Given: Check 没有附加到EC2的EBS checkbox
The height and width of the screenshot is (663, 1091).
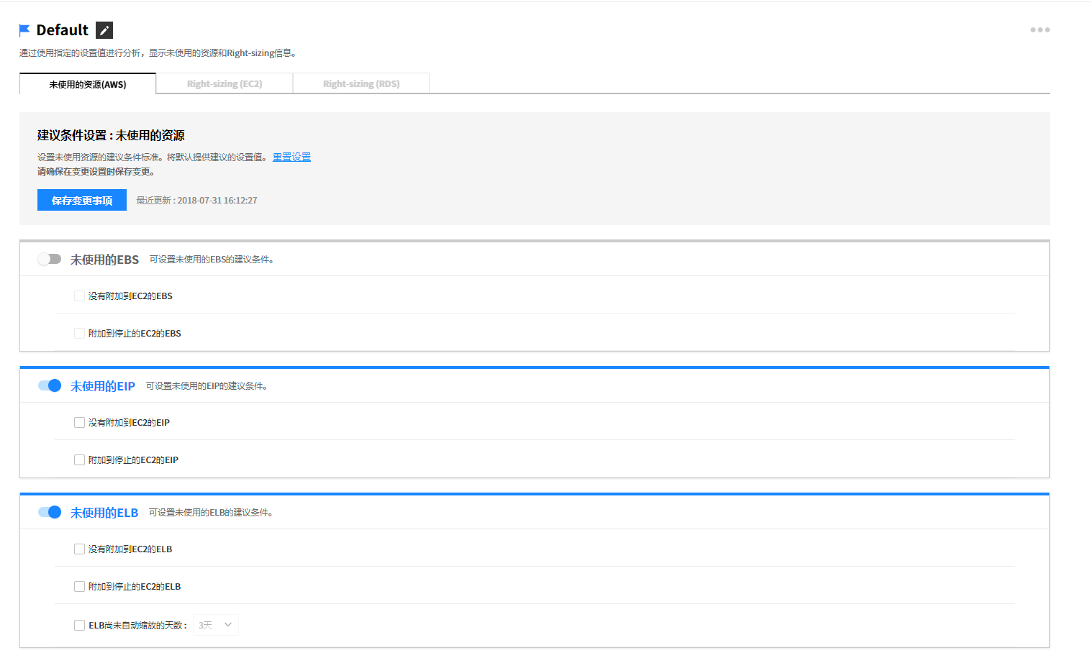Looking at the screenshot, I should click(79, 296).
